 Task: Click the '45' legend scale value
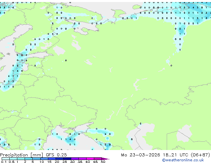click(x=96, y=162)
